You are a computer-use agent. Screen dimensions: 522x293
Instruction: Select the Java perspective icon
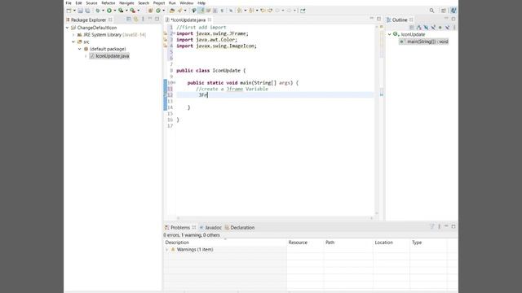[x=453, y=11]
